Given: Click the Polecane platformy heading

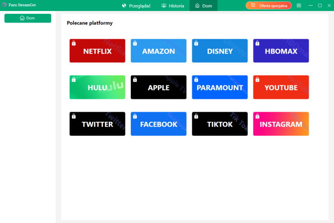Looking at the screenshot, I should 90,23.
